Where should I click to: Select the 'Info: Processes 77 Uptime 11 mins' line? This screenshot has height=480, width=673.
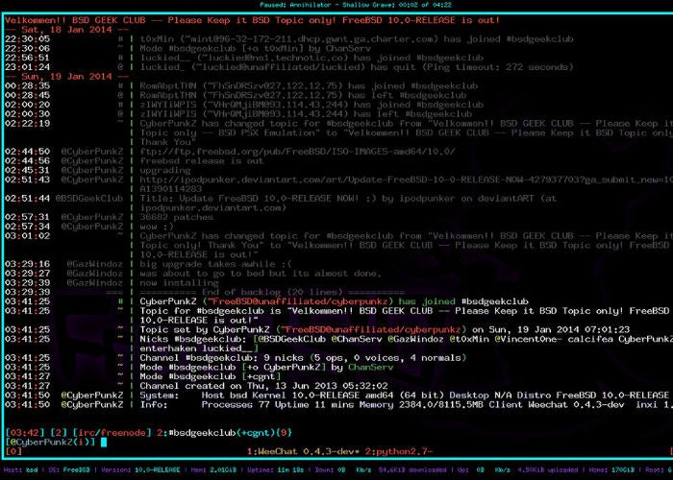coord(406,404)
